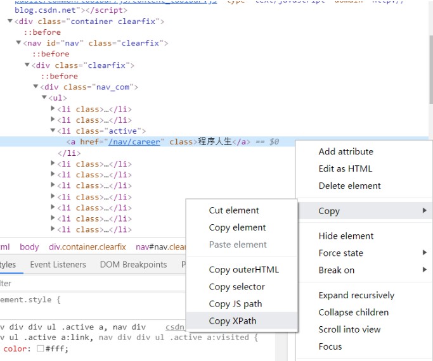This screenshot has width=433, height=361.
Task: Open Force state submenu
Action: pyautogui.click(x=365, y=253)
